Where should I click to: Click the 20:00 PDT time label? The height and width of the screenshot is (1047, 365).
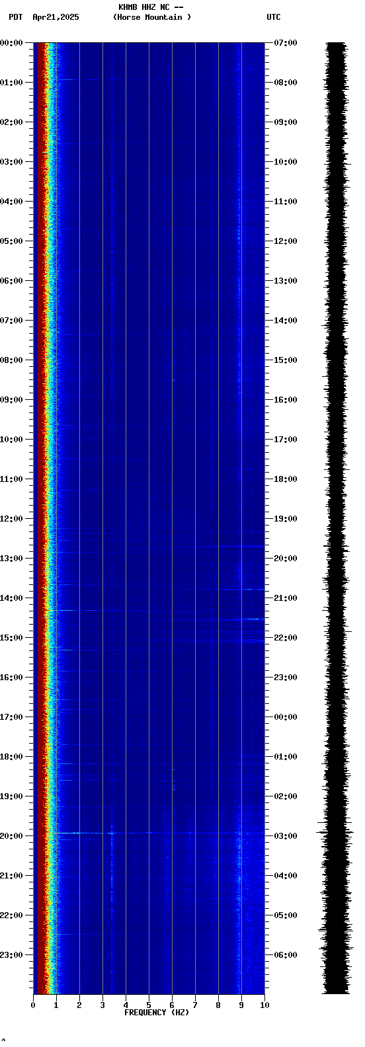click(x=11, y=836)
